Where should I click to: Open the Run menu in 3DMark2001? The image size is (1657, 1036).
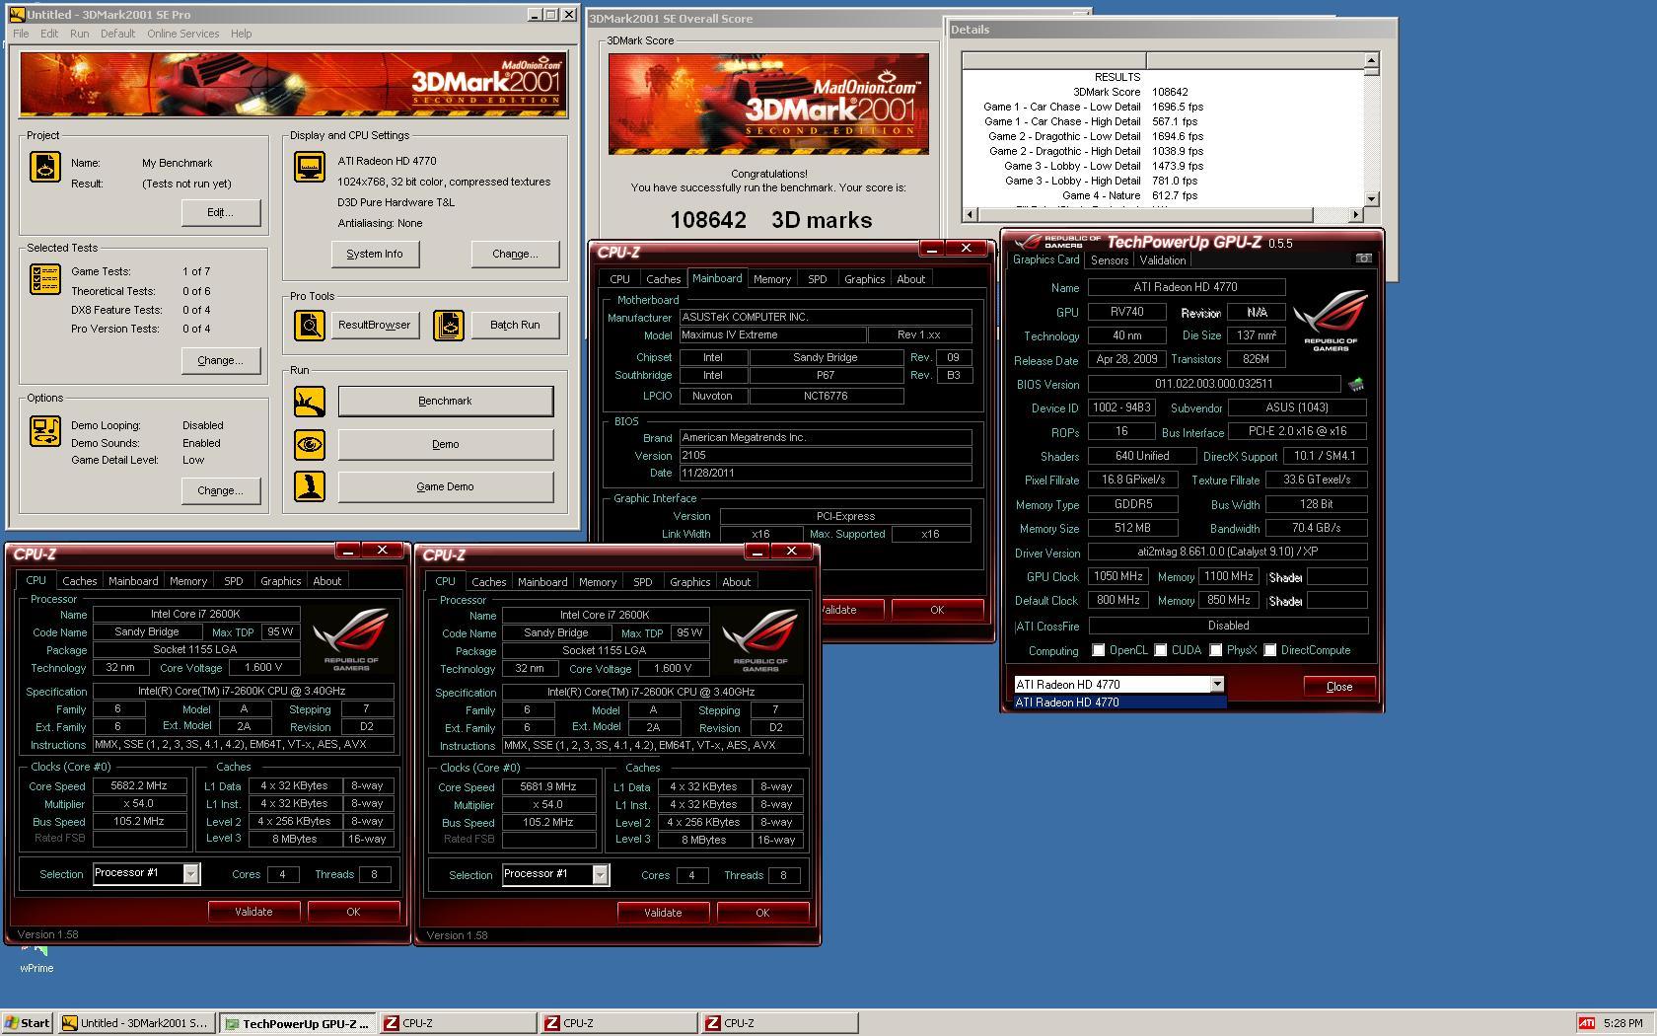click(x=80, y=34)
